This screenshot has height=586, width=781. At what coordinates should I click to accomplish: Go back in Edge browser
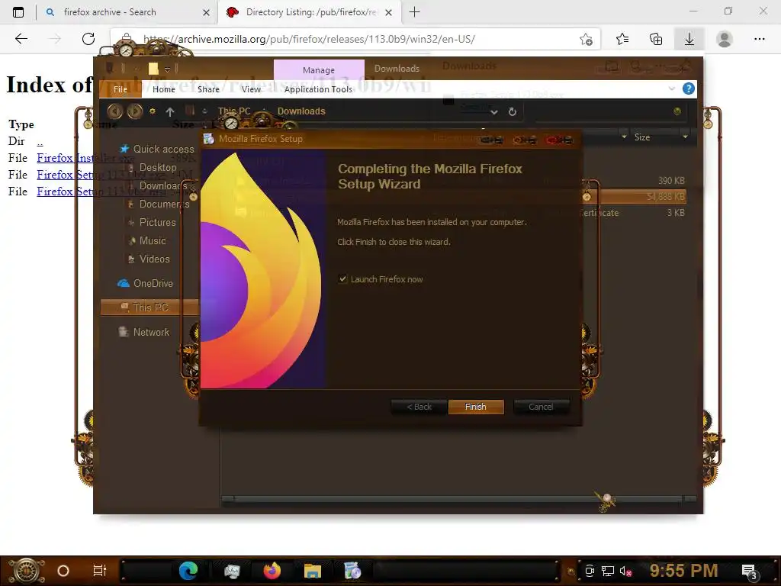tap(21, 39)
